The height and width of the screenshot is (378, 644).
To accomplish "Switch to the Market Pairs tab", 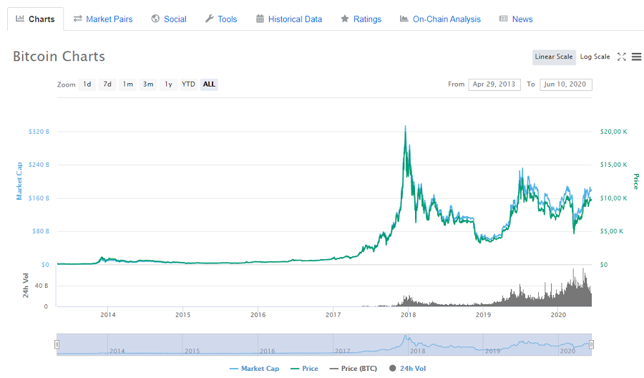I will (x=102, y=19).
